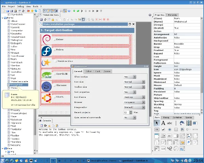The width and height of the screenshot is (204, 163).
Task: Check the Debian distribution checkbox
Action: (54, 40)
